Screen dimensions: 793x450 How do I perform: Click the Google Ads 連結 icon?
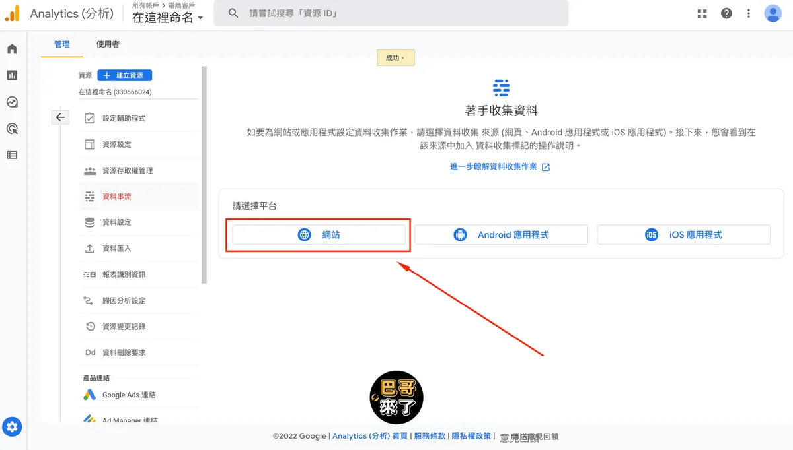pos(90,395)
